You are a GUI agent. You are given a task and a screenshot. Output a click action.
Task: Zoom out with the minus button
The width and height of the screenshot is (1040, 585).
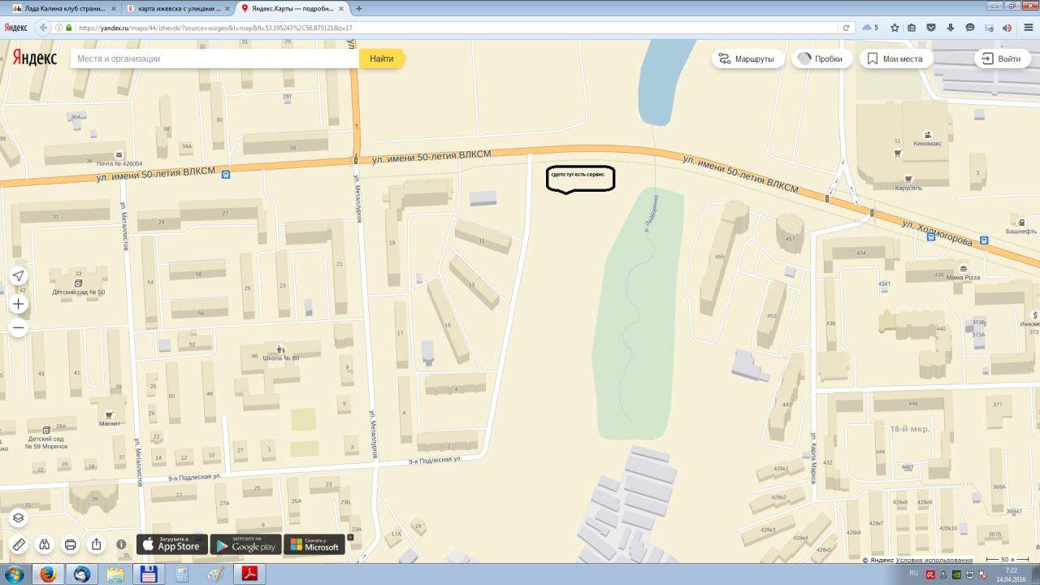tap(19, 328)
